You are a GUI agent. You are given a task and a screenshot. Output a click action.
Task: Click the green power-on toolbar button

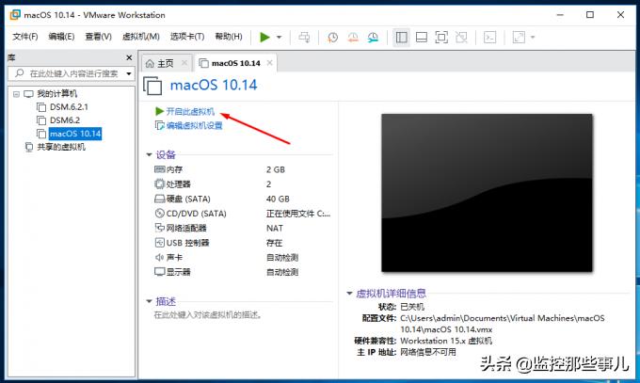tap(264, 37)
